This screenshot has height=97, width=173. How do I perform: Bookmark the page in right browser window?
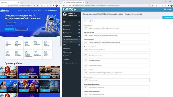[153, 6]
